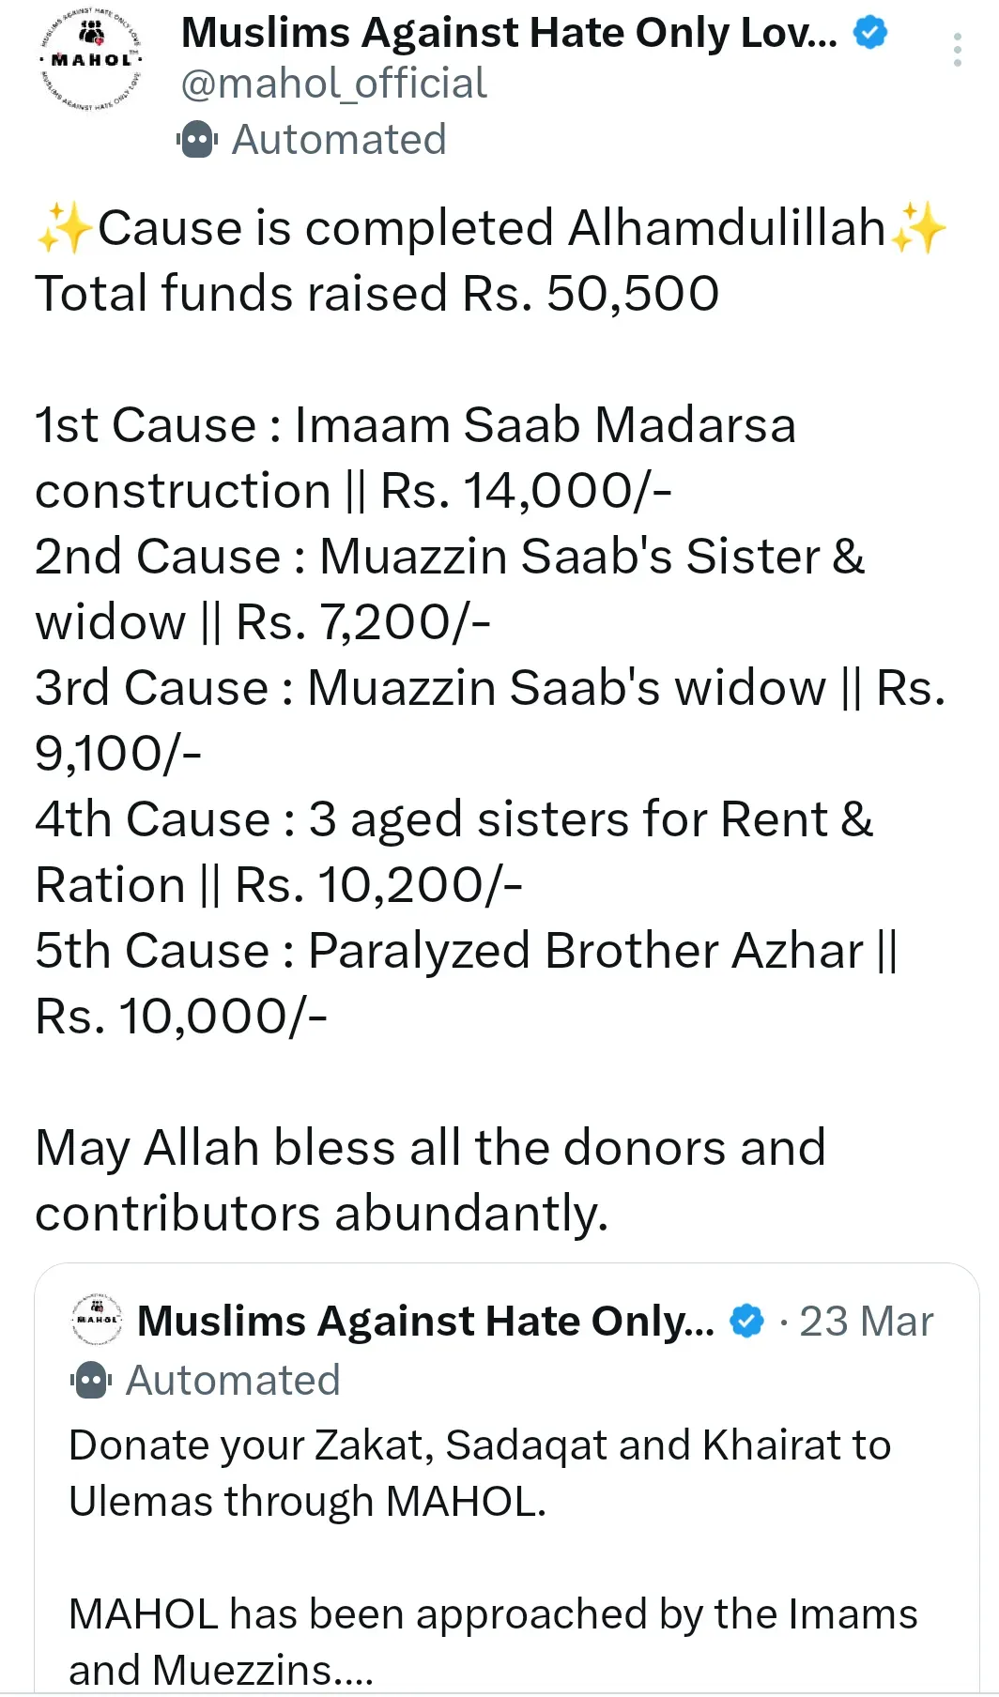This screenshot has width=999, height=1697.
Task: Tap the blue verified badge beside account name
Action: (x=869, y=33)
